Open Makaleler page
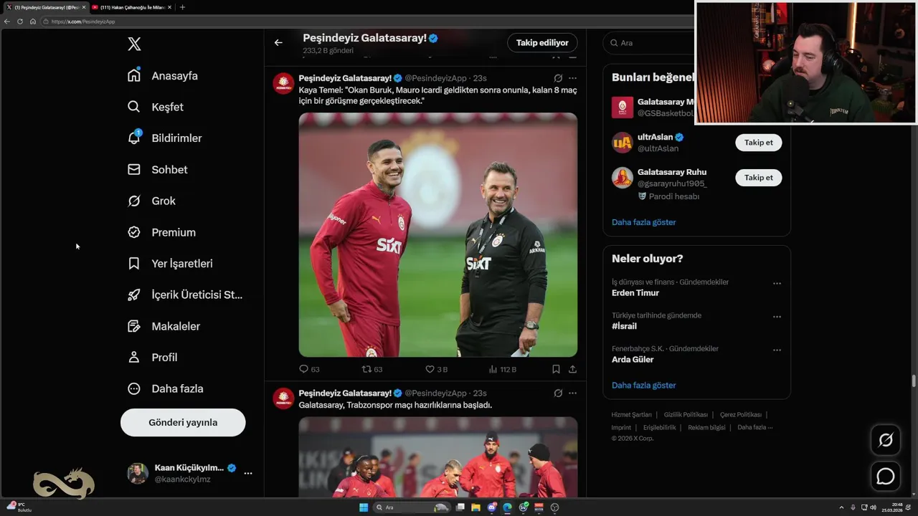 (164, 326)
